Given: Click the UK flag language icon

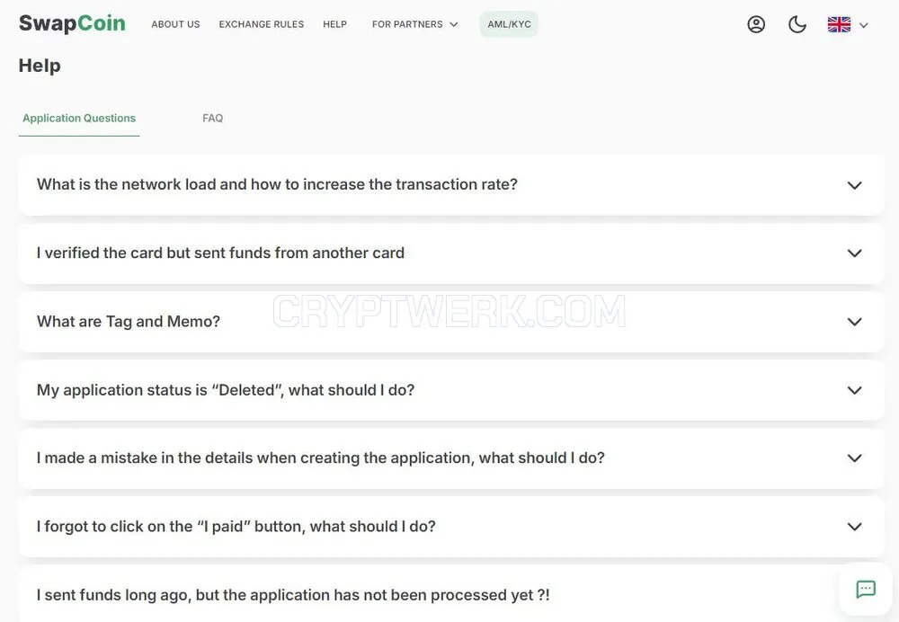Looking at the screenshot, I should [839, 24].
